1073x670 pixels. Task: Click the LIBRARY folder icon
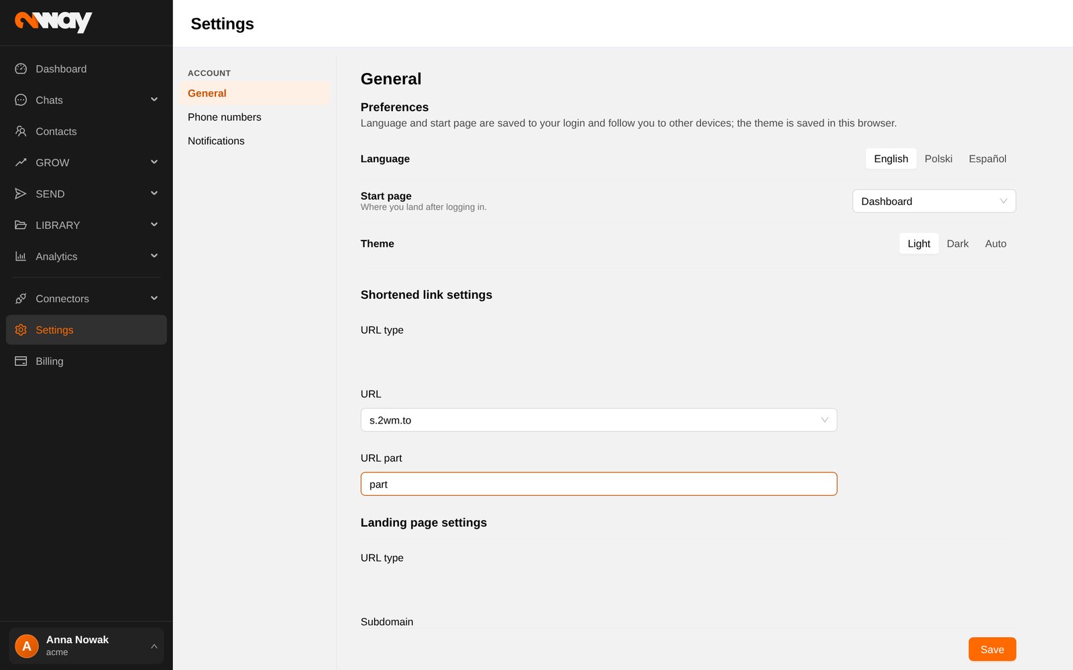click(x=21, y=225)
